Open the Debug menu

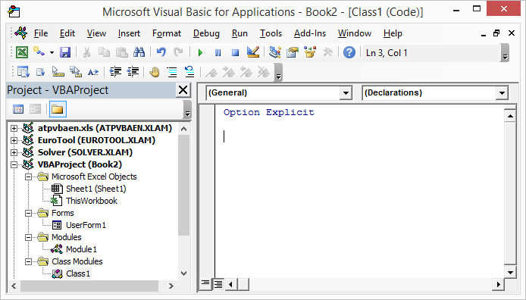[x=206, y=33]
